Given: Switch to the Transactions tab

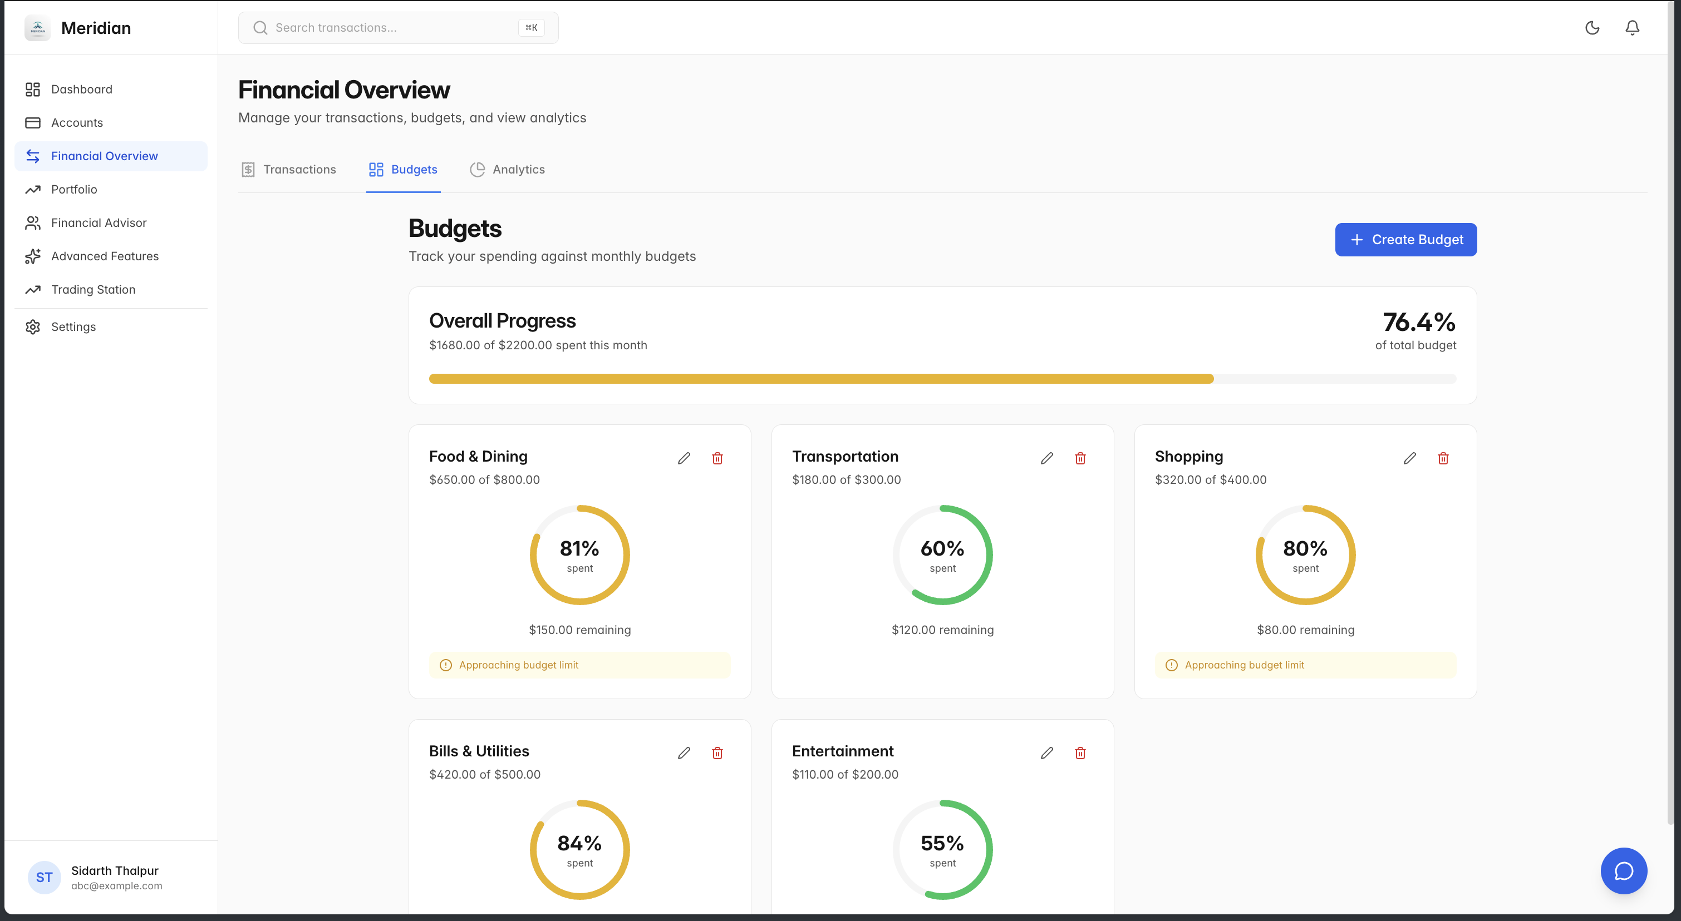Looking at the screenshot, I should point(288,170).
